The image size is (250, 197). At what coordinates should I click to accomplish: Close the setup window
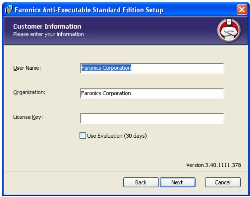[242, 10]
